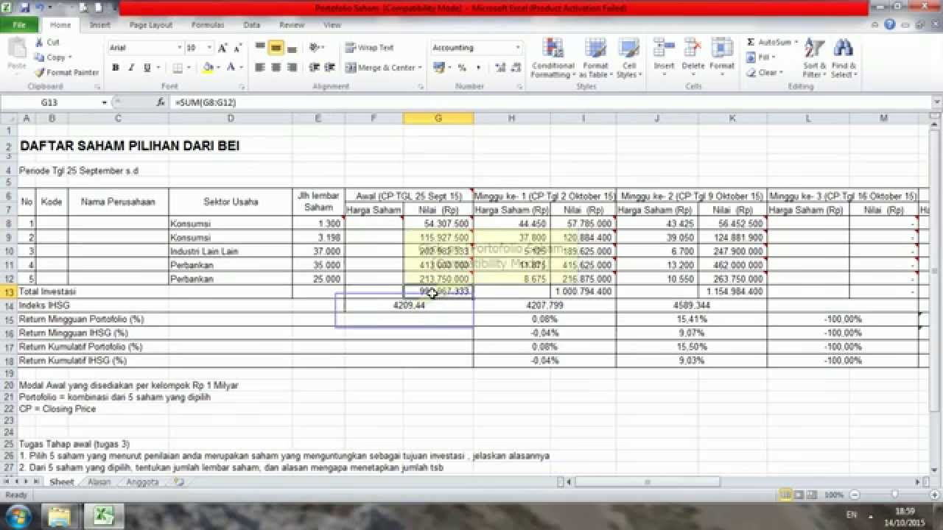Click the Insert Function fx icon
The image size is (943, 530).
pyautogui.click(x=161, y=102)
